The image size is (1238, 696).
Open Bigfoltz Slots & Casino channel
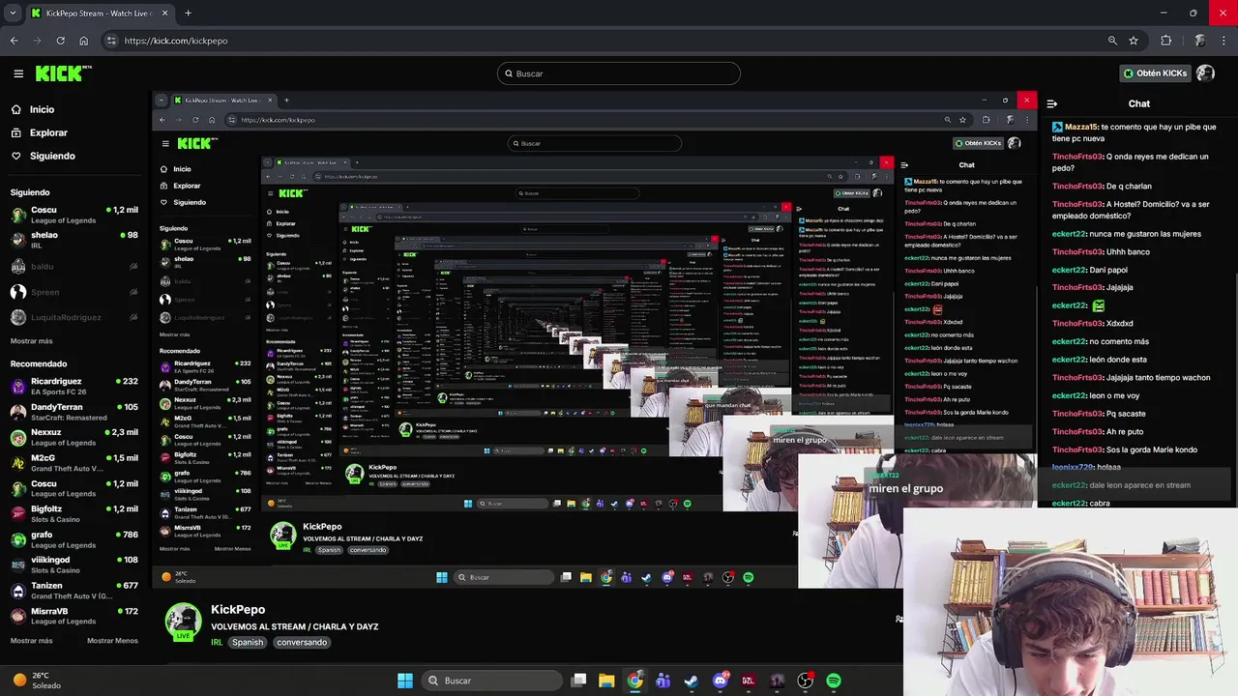(74, 513)
